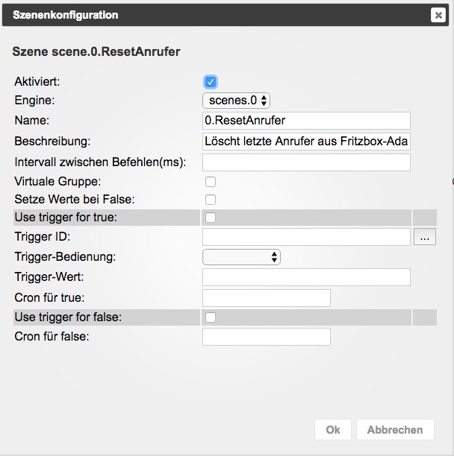Check Setze Werte bei False
This screenshot has height=456, width=454.
[x=211, y=200]
